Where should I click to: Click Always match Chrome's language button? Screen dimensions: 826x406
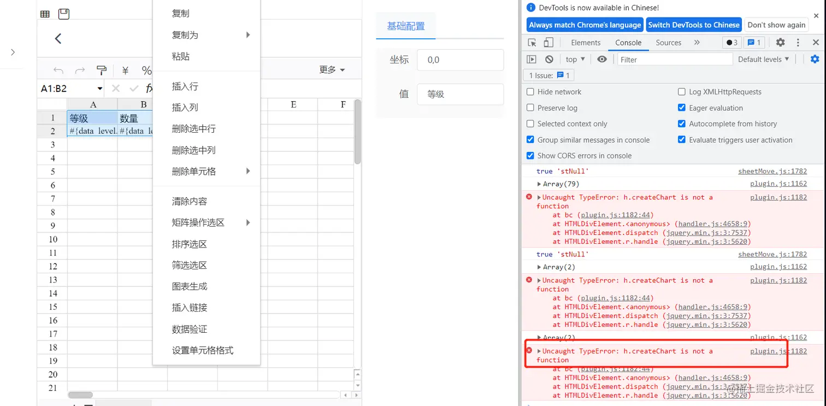pos(585,25)
